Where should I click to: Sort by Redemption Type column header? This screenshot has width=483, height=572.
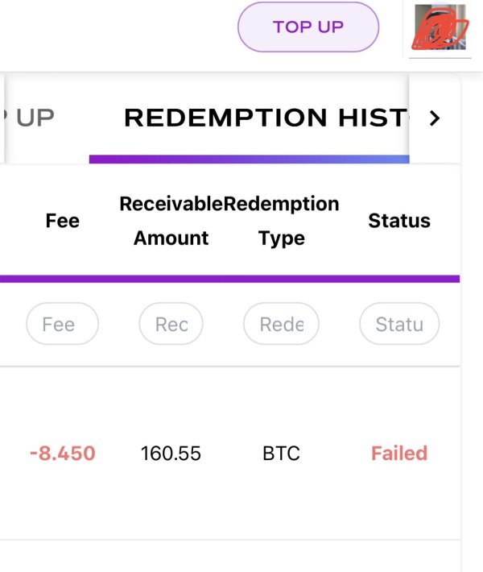282,221
